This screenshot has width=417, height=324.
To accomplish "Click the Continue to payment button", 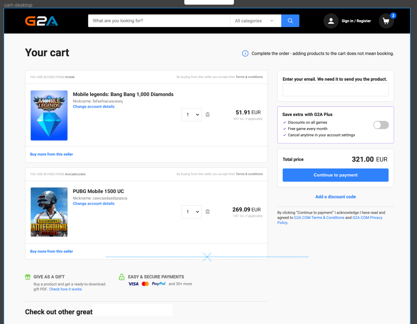I will pos(335,175).
